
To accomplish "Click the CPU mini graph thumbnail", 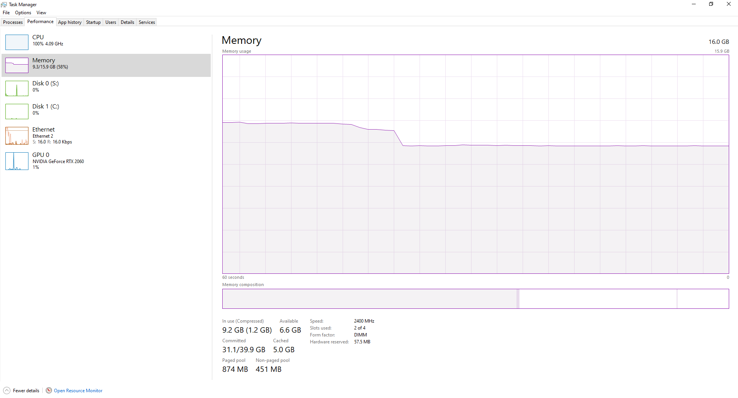I will tap(17, 42).
